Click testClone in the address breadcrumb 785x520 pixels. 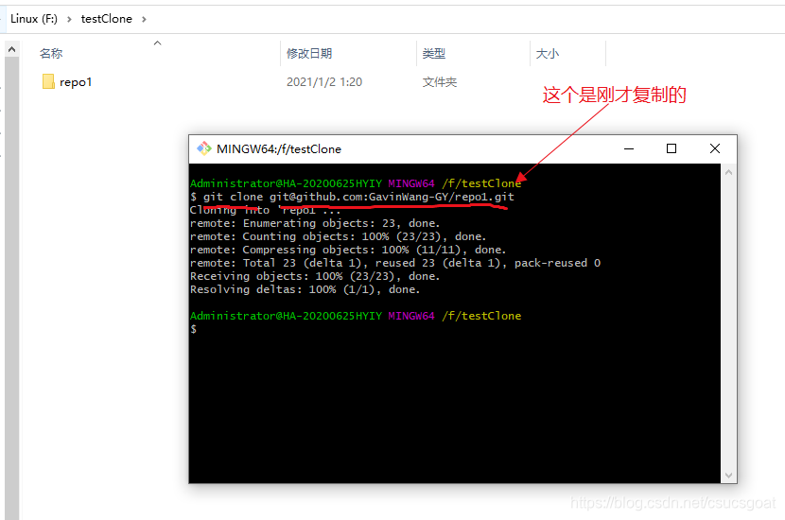click(x=107, y=19)
